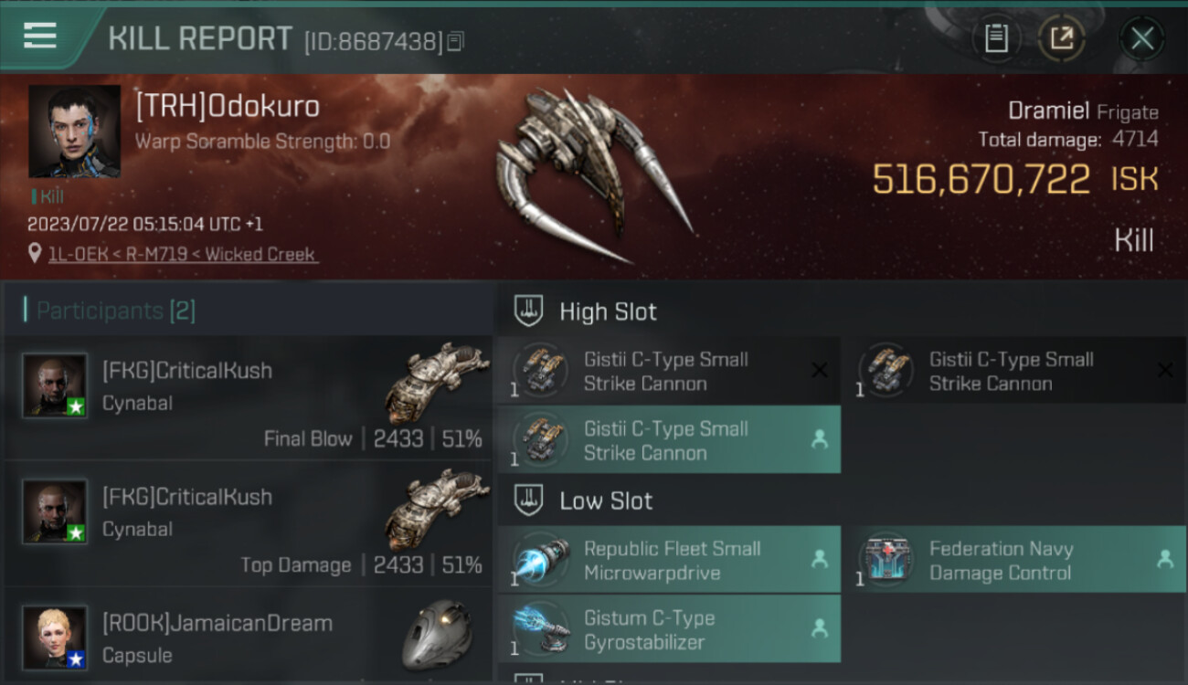Close the kill report window

1141,38
